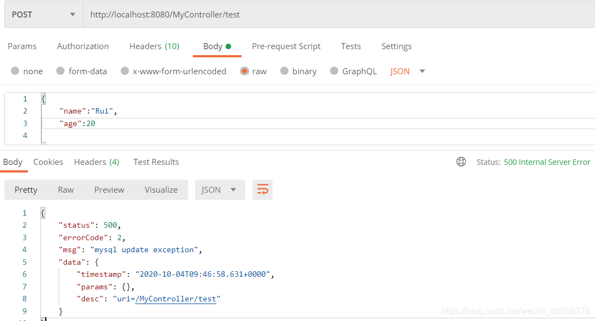Click the "params": {} response line
The height and width of the screenshot is (321, 595).
[x=105, y=287]
